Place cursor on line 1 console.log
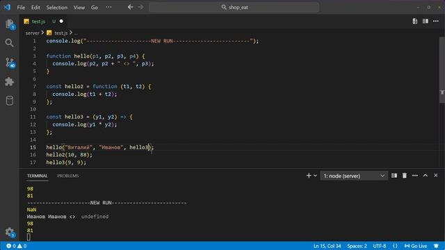 click(63, 41)
